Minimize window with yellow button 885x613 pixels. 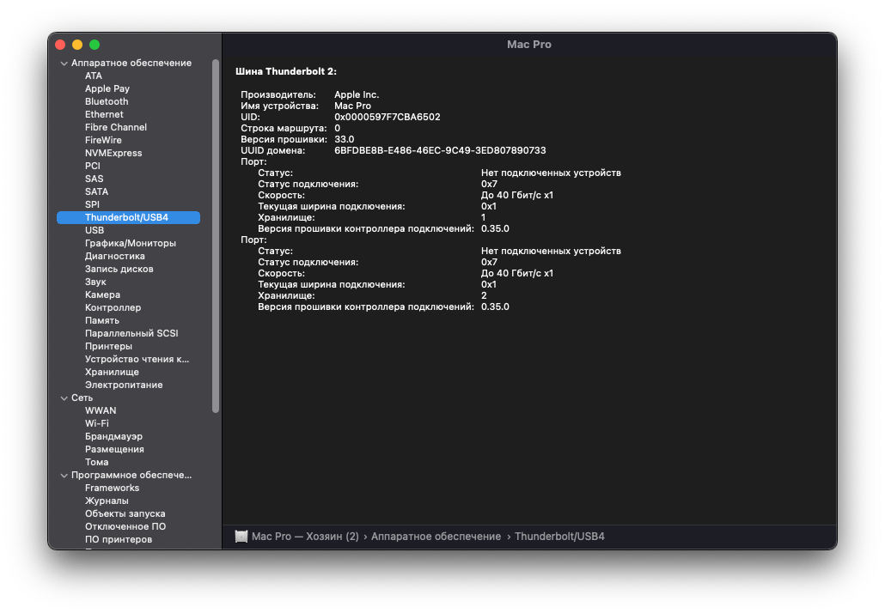(x=77, y=45)
